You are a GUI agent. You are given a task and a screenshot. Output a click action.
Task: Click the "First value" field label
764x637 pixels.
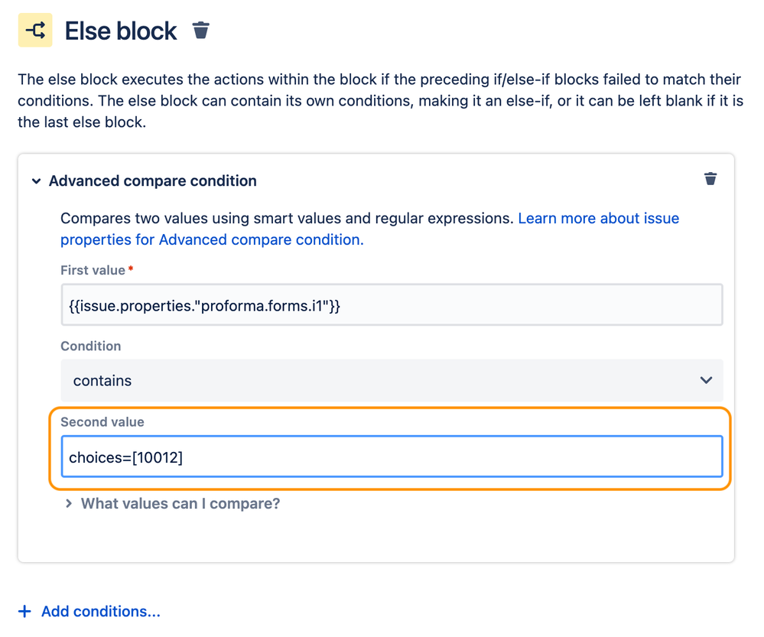click(x=93, y=270)
